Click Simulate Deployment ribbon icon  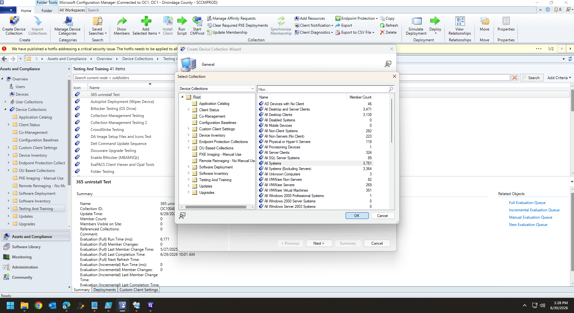click(x=416, y=25)
